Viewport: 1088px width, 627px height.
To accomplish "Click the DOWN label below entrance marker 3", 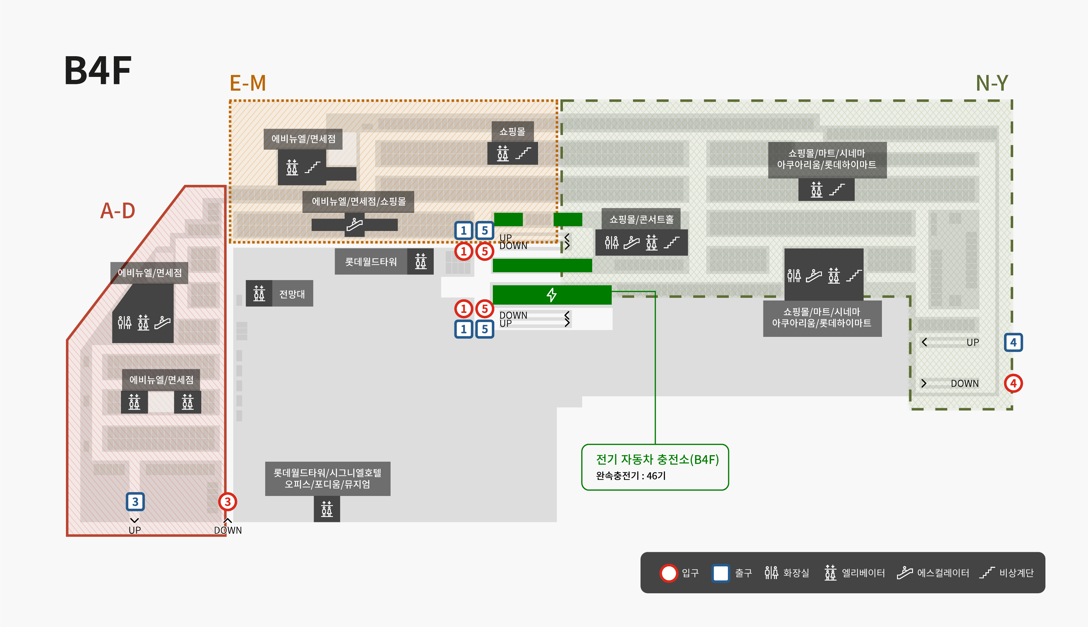I will pos(228,530).
